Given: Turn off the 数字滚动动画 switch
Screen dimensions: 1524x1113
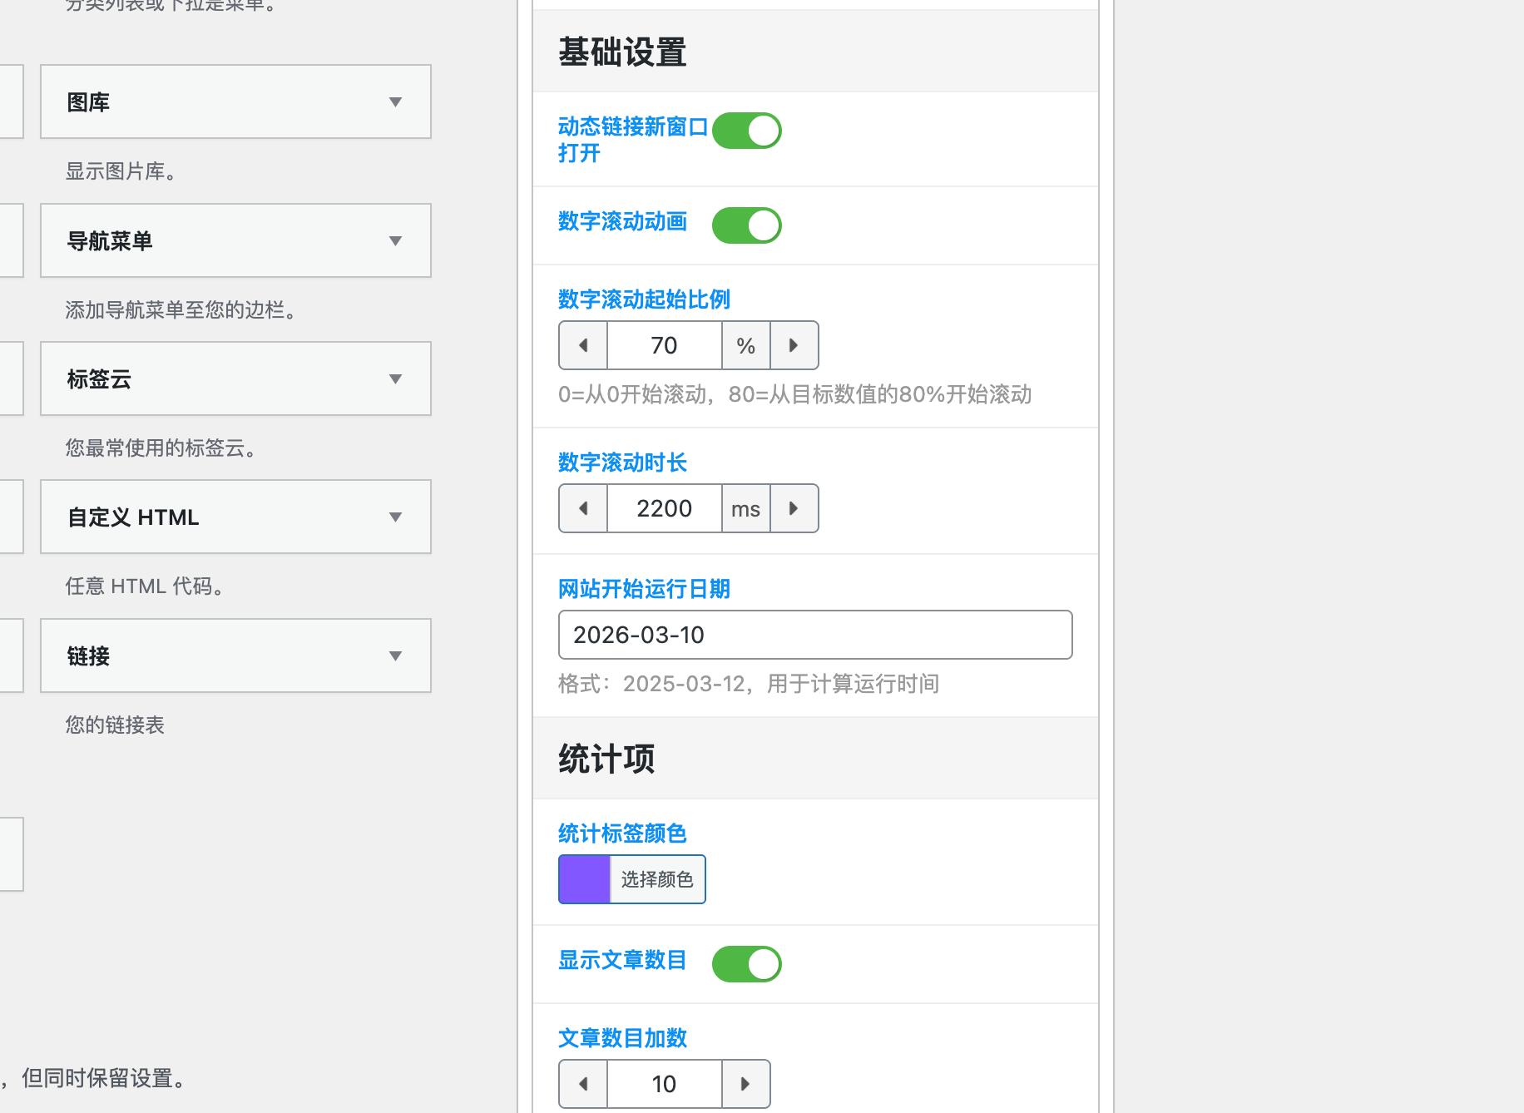Looking at the screenshot, I should pyautogui.click(x=746, y=225).
